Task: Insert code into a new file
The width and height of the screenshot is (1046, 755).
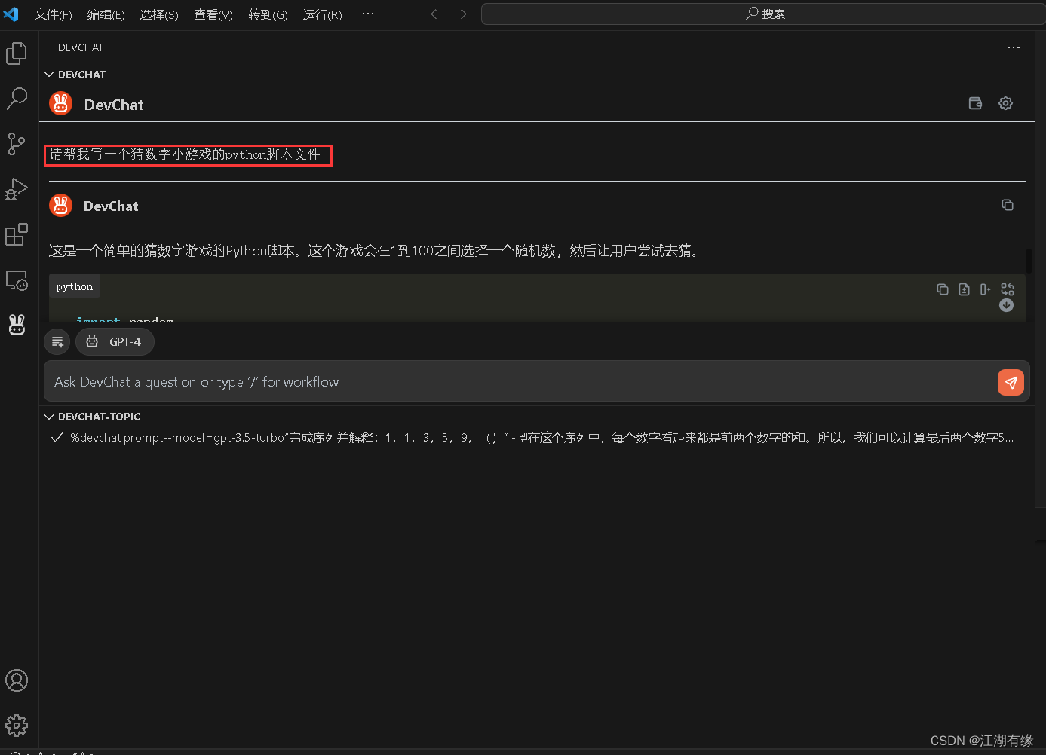Action: point(964,289)
